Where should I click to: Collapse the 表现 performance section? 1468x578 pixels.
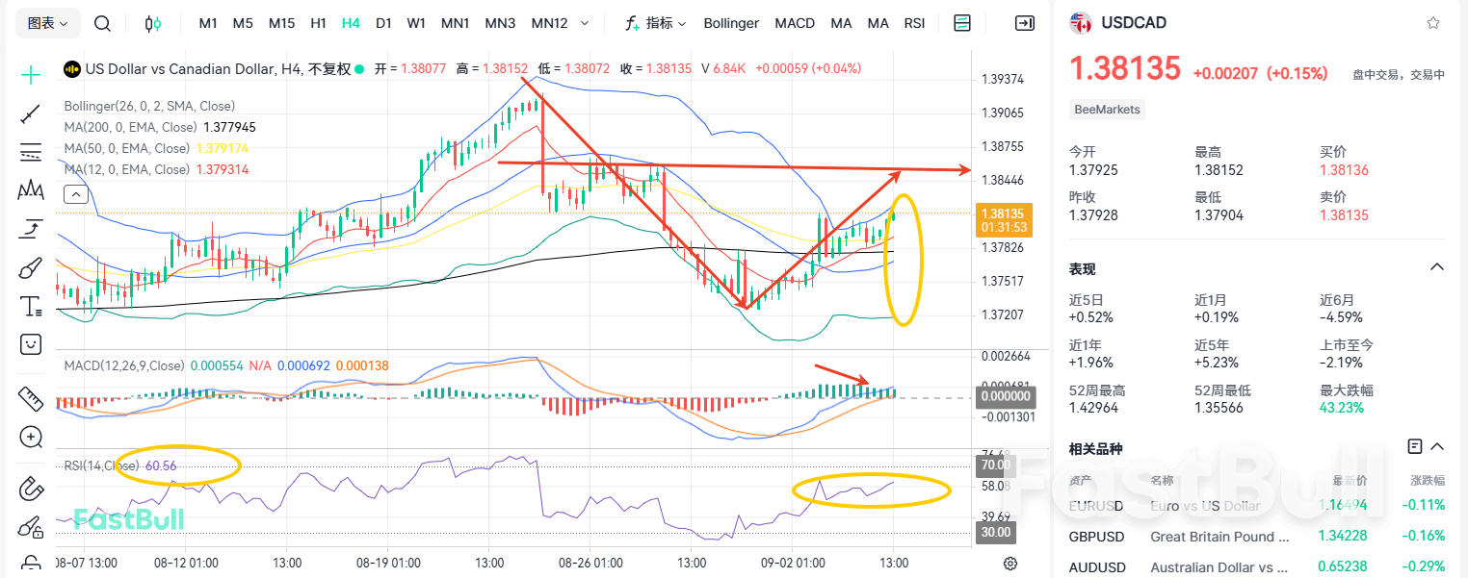[1437, 268]
